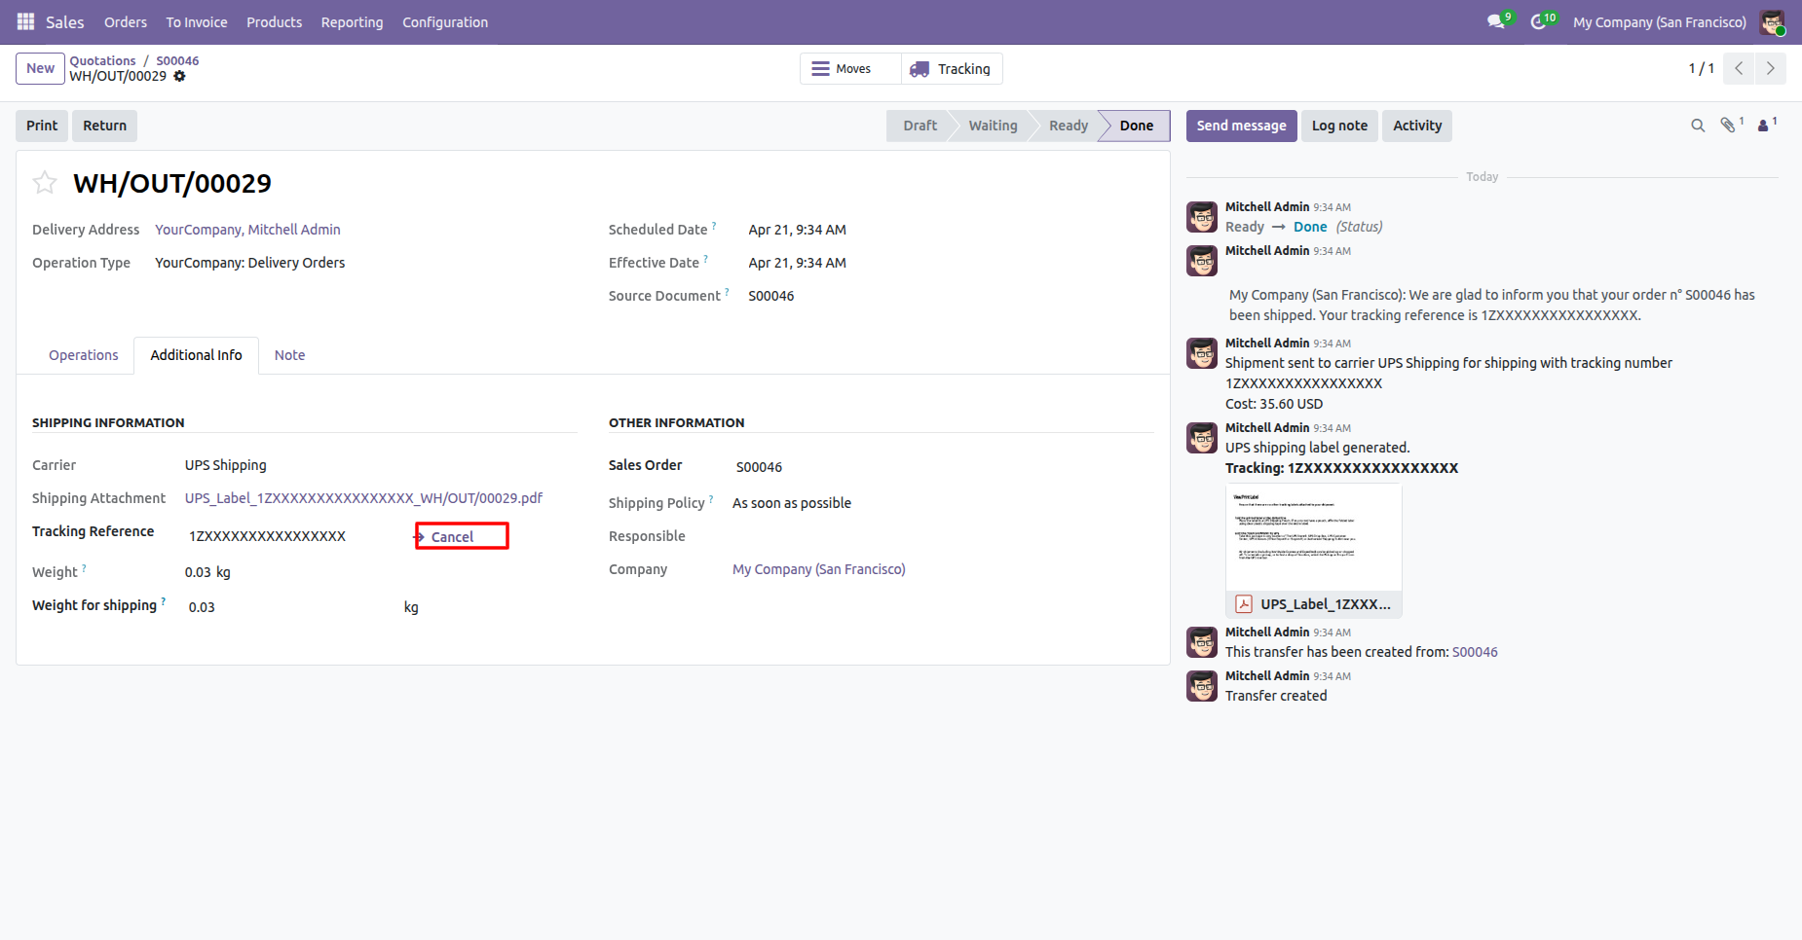The height and width of the screenshot is (940, 1802).
Task: Open the activities clock icon
Action: [1539, 21]
